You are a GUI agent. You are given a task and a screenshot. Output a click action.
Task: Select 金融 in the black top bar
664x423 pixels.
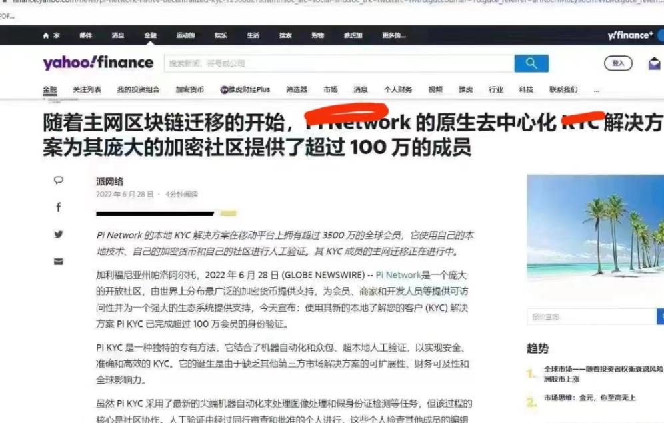(150, 35)
